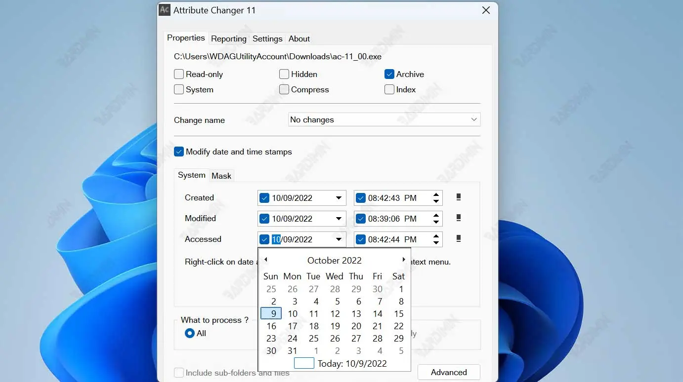Select October 20 in the calendar
Screen dimensions: 683x382
click(356, 326)
